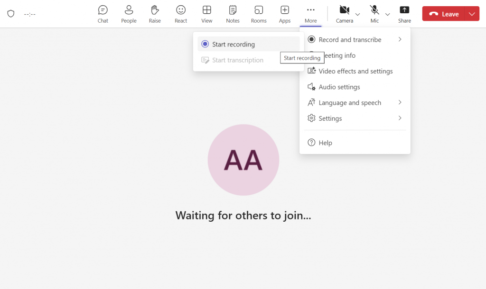Share your screen content

coord(404,14)
